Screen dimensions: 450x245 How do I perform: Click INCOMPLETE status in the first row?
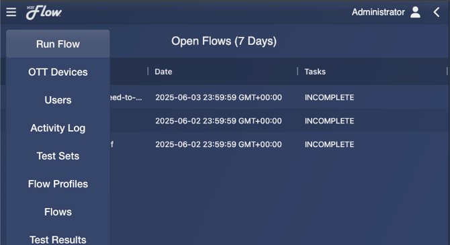click(x=329, y=97)
